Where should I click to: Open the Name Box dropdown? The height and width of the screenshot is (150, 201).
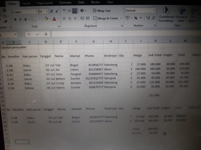point(15,34)
